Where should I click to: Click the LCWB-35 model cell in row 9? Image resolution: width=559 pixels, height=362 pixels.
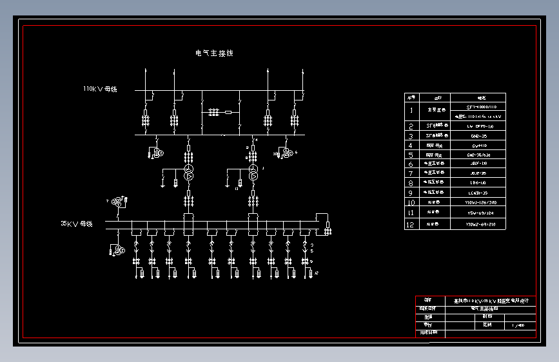[x=478, y=193]
